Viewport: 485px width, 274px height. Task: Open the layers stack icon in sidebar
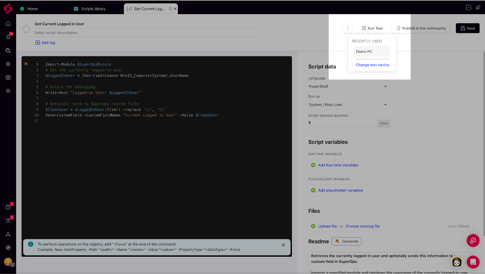(8, 64)
